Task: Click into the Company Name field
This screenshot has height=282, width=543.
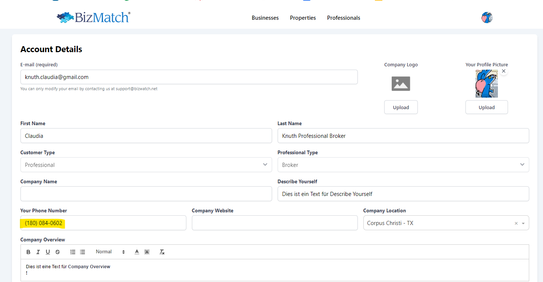Action: coord(146,194)
